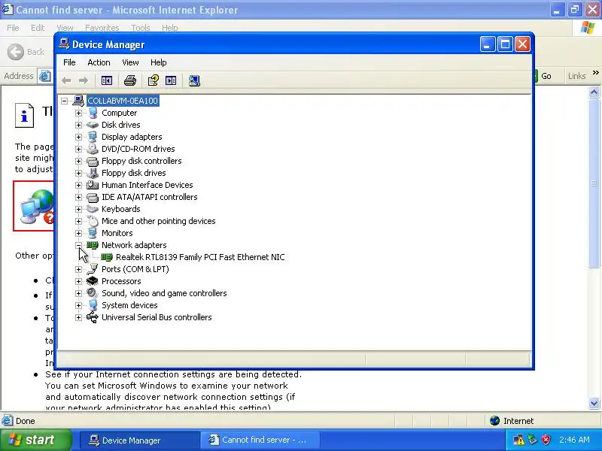Expand the System devices node
602x451 pixels.
click(78, 305)
